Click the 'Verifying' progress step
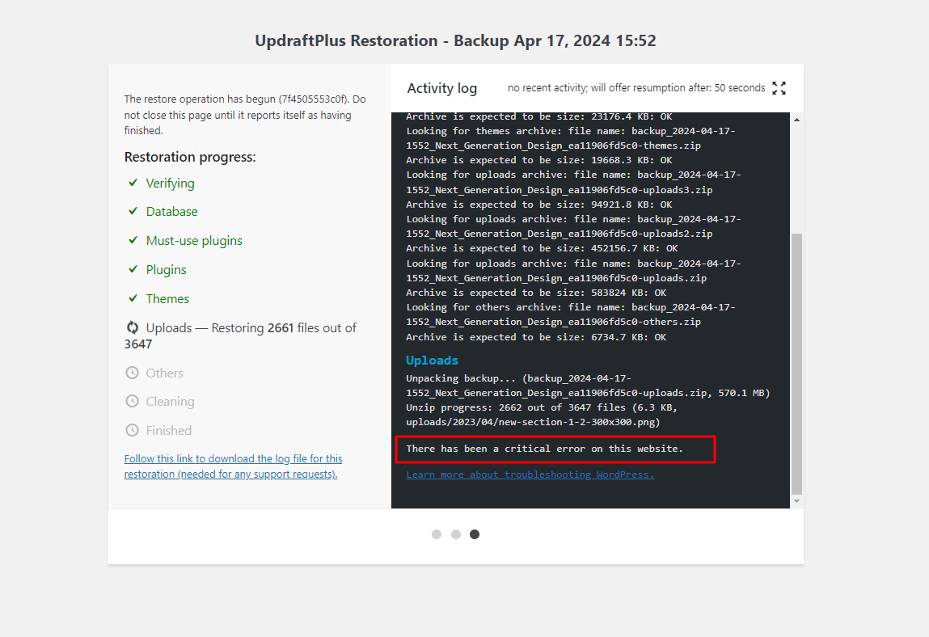 [170, 184]
